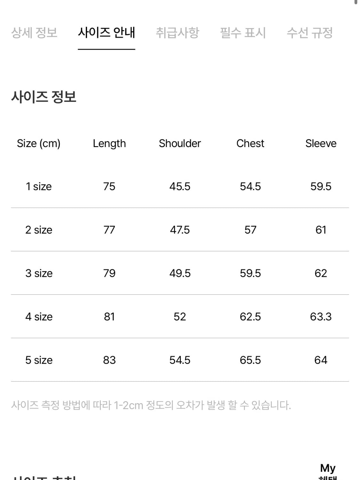The image size is (360, 480).
Task: Click chest value 59.5 for 3 size
Action: click(250, 273)
